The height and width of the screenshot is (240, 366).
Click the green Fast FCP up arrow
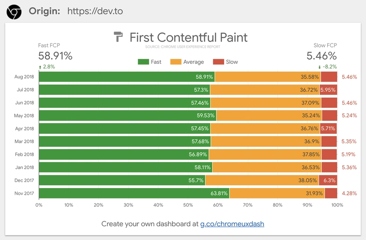pos(40,67)
